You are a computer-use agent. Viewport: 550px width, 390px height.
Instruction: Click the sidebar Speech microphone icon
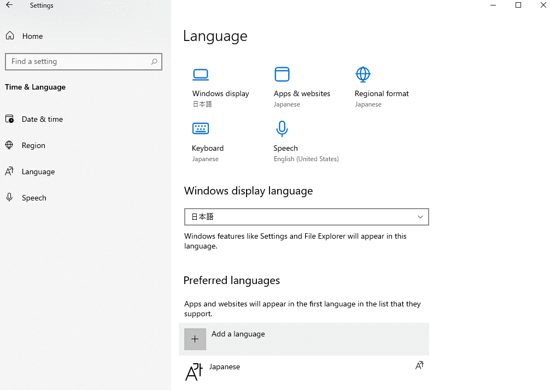click(x=9, y=197)
